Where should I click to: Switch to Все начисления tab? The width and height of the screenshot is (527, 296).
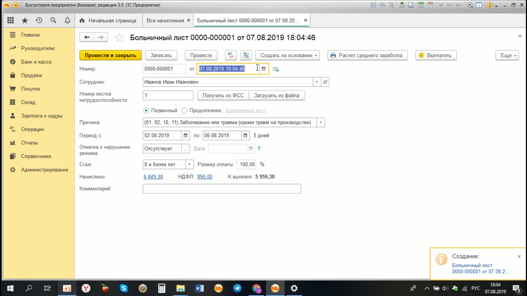point(165,21)
